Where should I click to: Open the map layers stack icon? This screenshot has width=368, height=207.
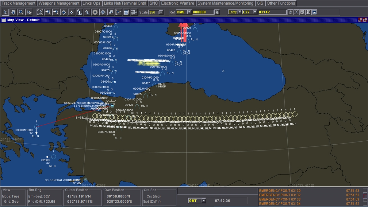126,12
